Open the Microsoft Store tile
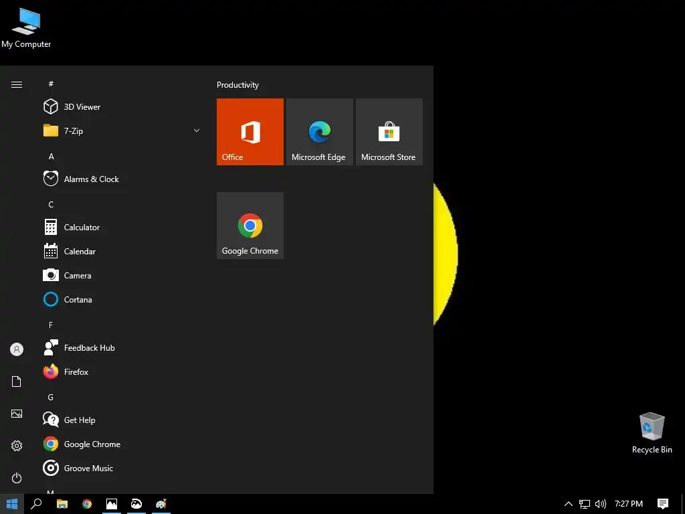This screenshot has width=685, height=514. pos(389,132)
